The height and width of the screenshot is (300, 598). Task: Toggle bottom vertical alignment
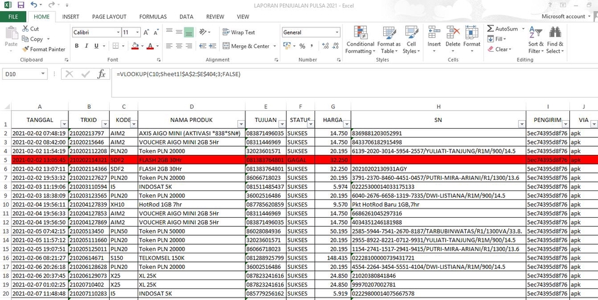[x=189, y=32]
